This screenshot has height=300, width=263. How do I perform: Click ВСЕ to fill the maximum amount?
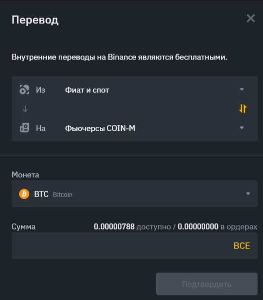(x=242, y=246)
